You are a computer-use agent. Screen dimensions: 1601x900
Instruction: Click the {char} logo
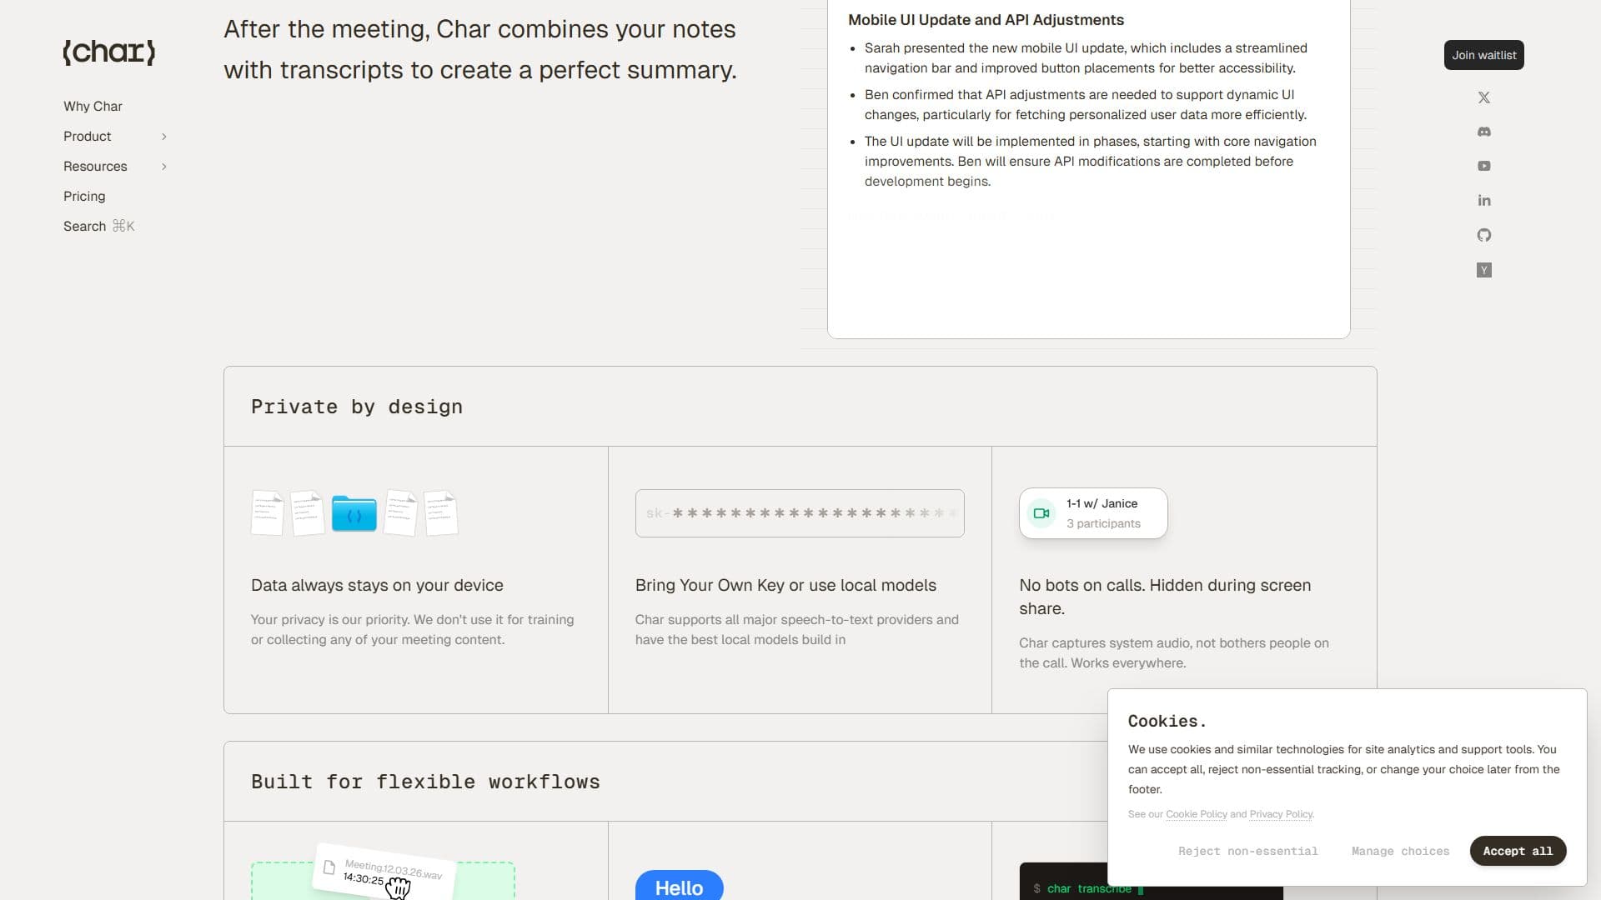109,52
